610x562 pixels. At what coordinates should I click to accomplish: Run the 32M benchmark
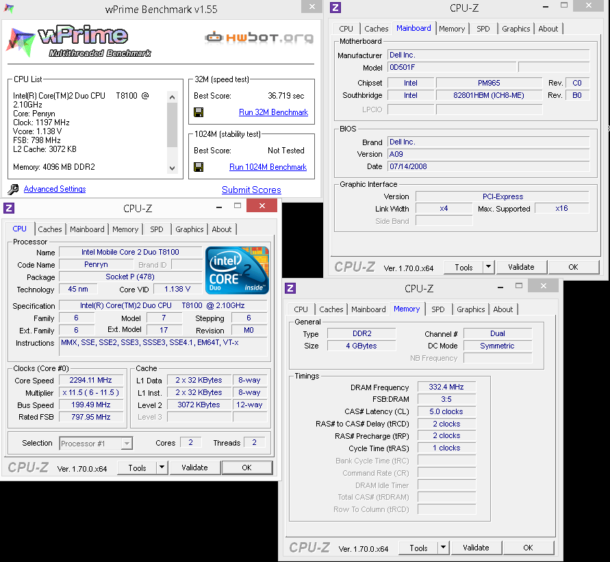[273, 112]
